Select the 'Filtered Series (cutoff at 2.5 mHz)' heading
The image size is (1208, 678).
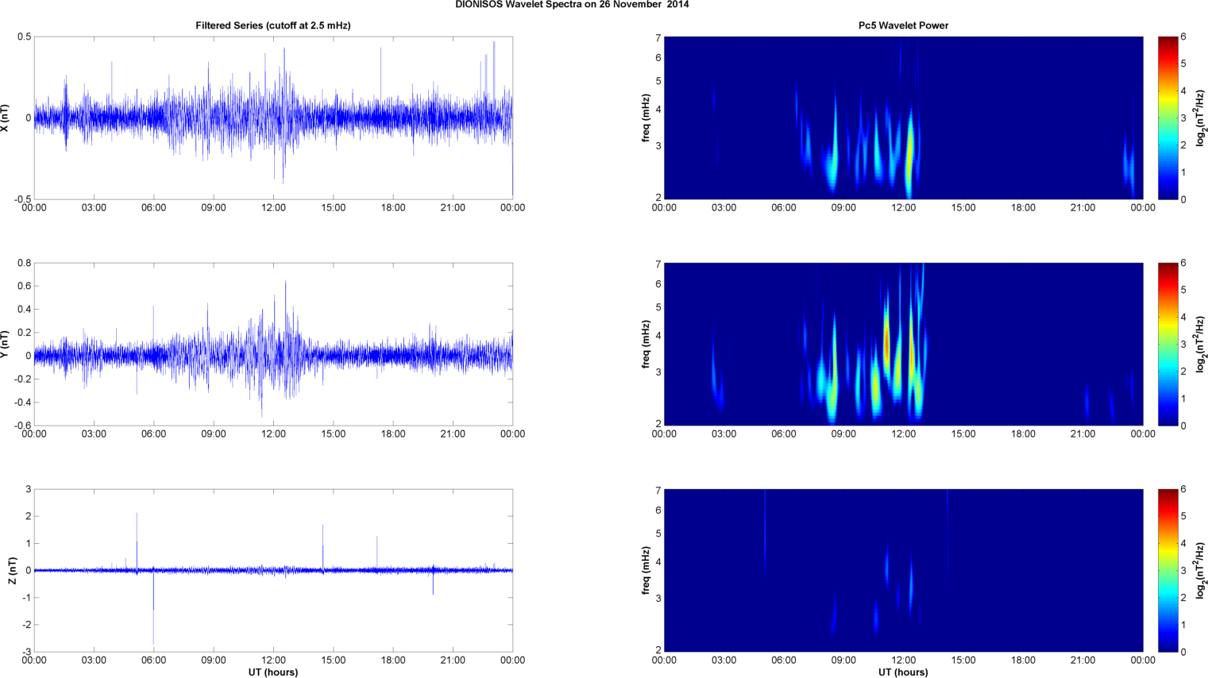(x=273, y=25)
